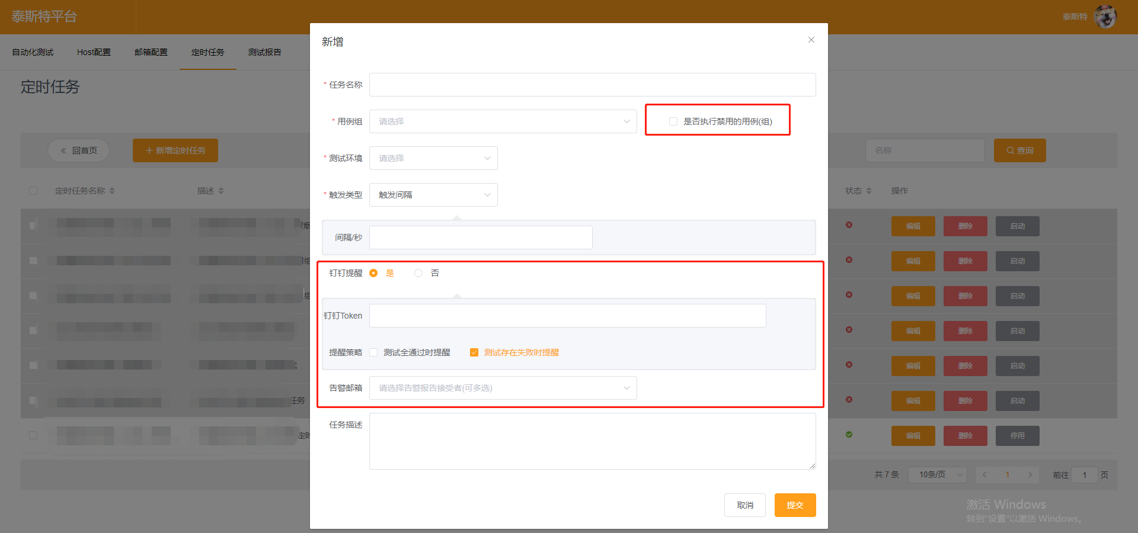Click the green enabled status icon
The width and height of the screenshot is (1138, 533).
(x=849, y=435)
